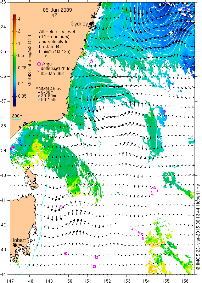Screen dimensions: 202x283
Task: Click the date title '05-Jan-2009'
Action: (57, 10)
